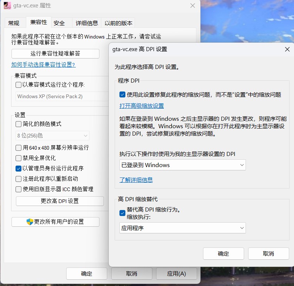The image size is (294, 286).
Task: Click the 设置 group label
Action: 20,115
